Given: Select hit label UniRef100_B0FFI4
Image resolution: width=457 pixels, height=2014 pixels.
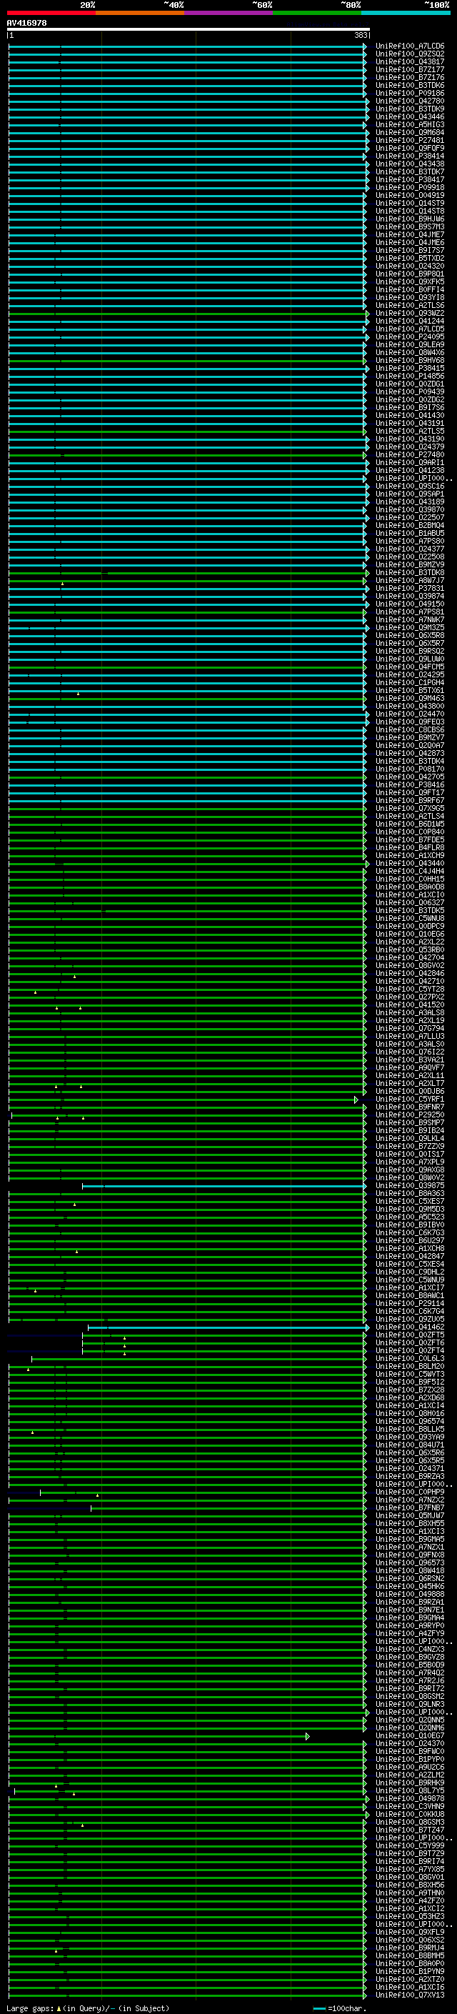Looking at the screenshot, I should (x=409, y=290).
